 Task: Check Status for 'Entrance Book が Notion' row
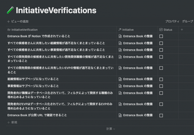tap(161, 36)
